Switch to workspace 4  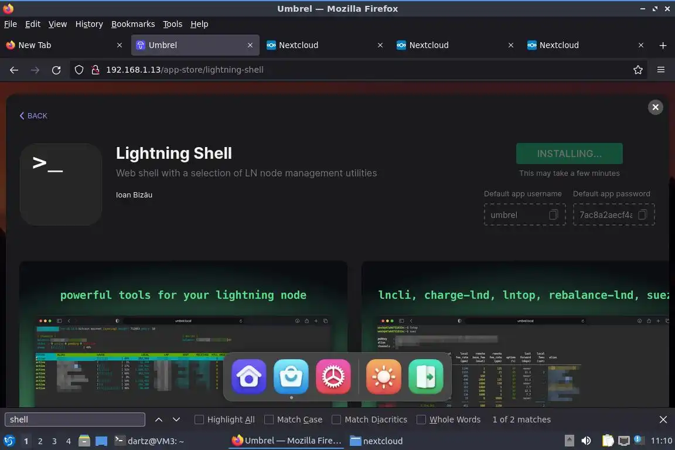point(69,441)
